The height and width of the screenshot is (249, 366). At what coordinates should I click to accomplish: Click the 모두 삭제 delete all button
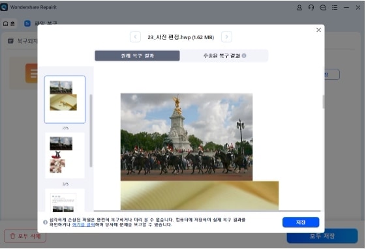25,236
